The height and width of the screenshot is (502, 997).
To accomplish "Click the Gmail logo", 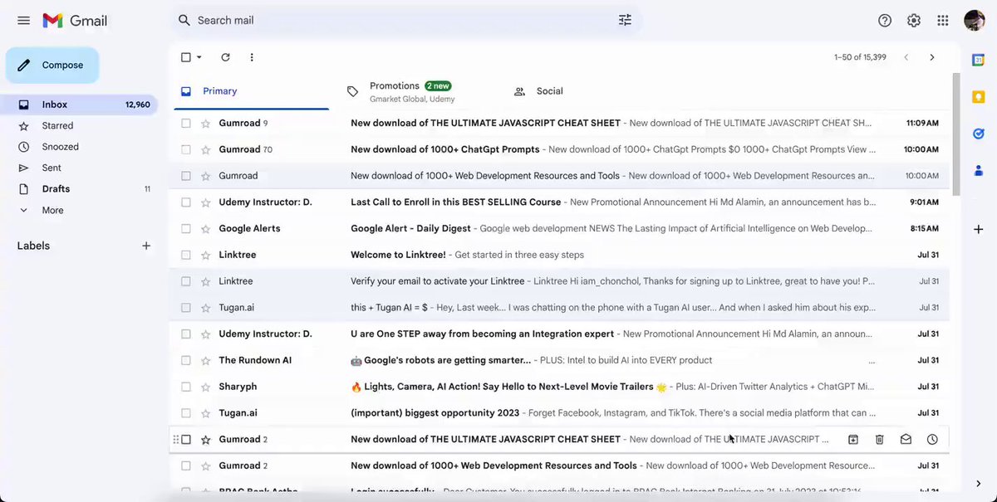I will click(75, 21).
